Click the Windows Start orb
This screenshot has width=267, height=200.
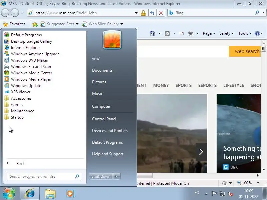pos(9,194)
